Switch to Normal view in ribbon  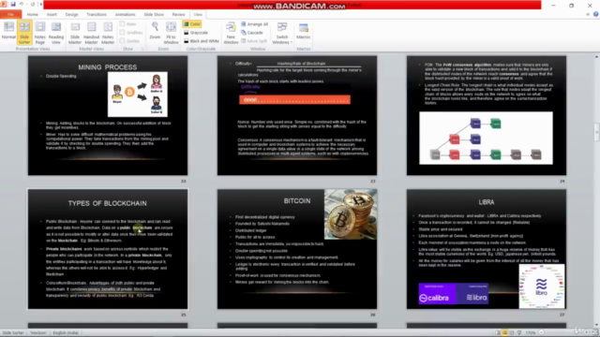pyautogui.click(x=8, y=31)
